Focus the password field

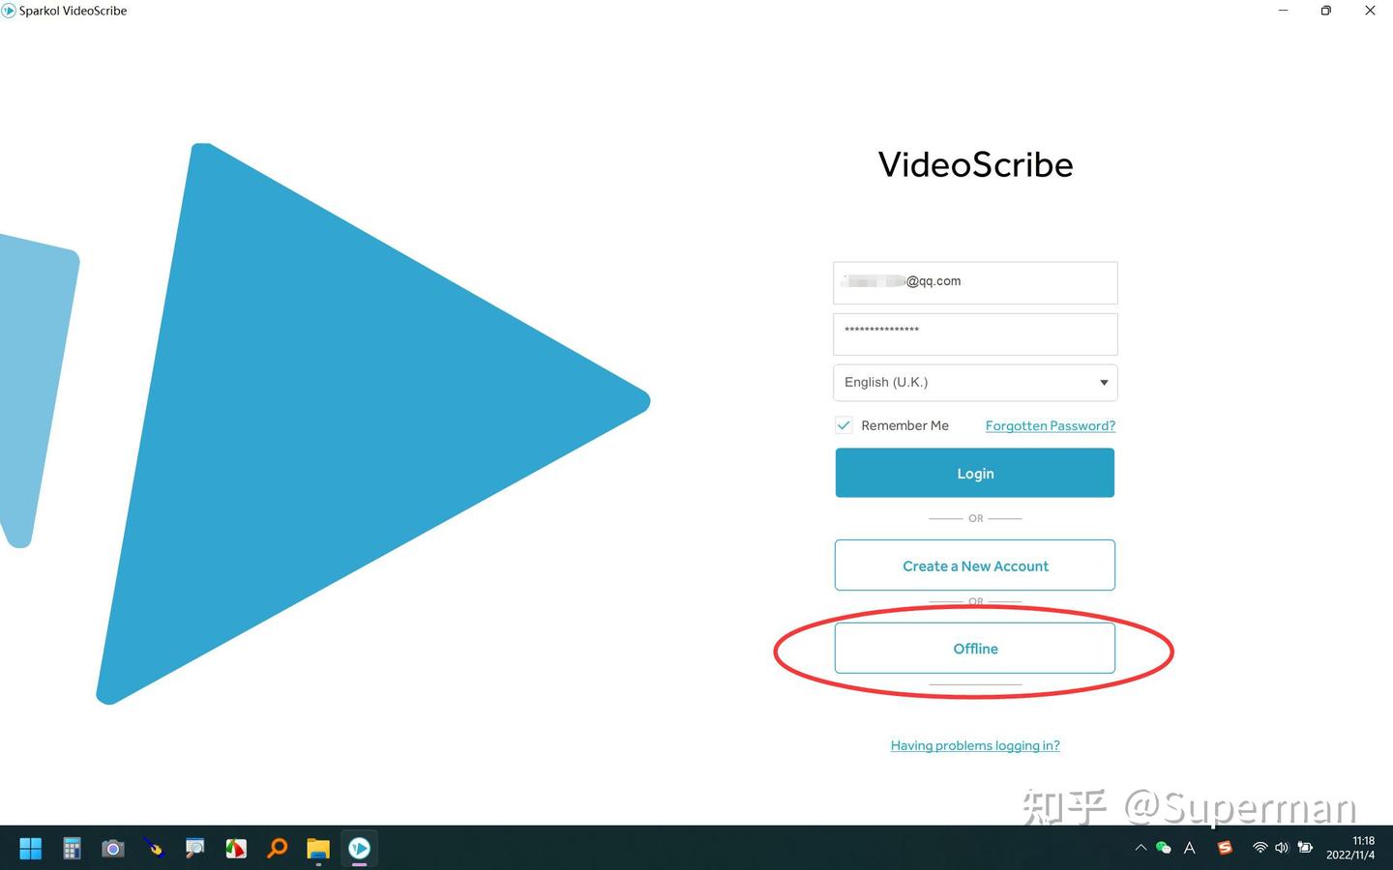pos(975,333)
